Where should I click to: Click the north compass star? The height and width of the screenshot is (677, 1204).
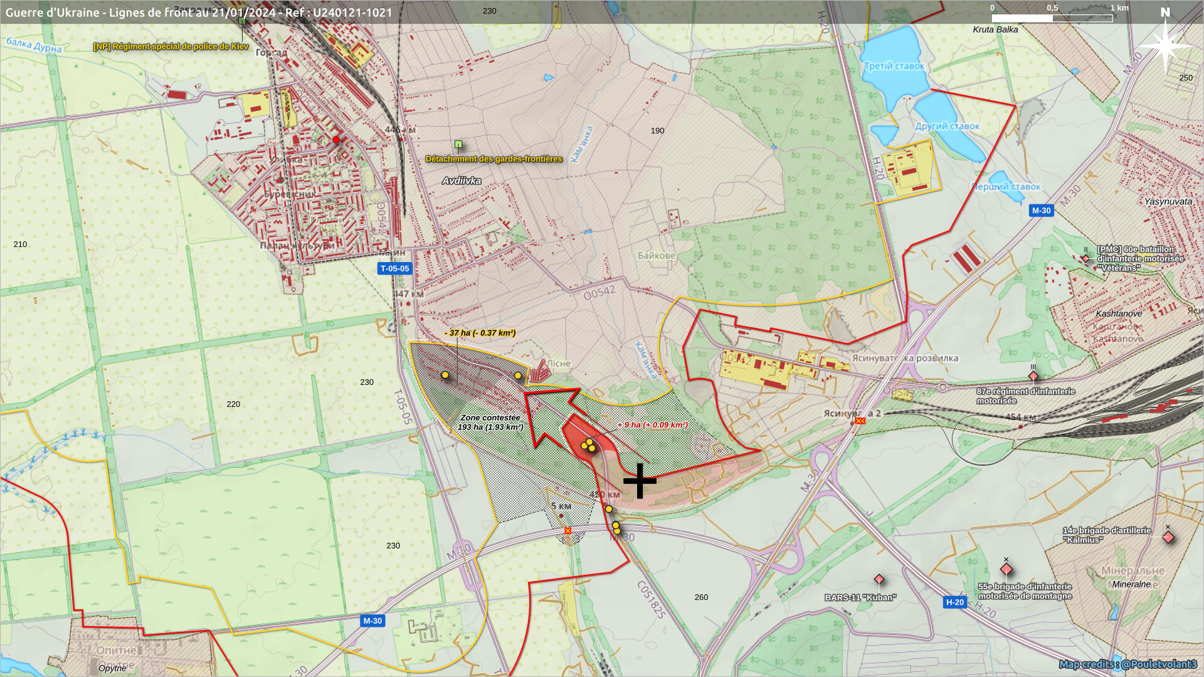(x=1165, y=45)
